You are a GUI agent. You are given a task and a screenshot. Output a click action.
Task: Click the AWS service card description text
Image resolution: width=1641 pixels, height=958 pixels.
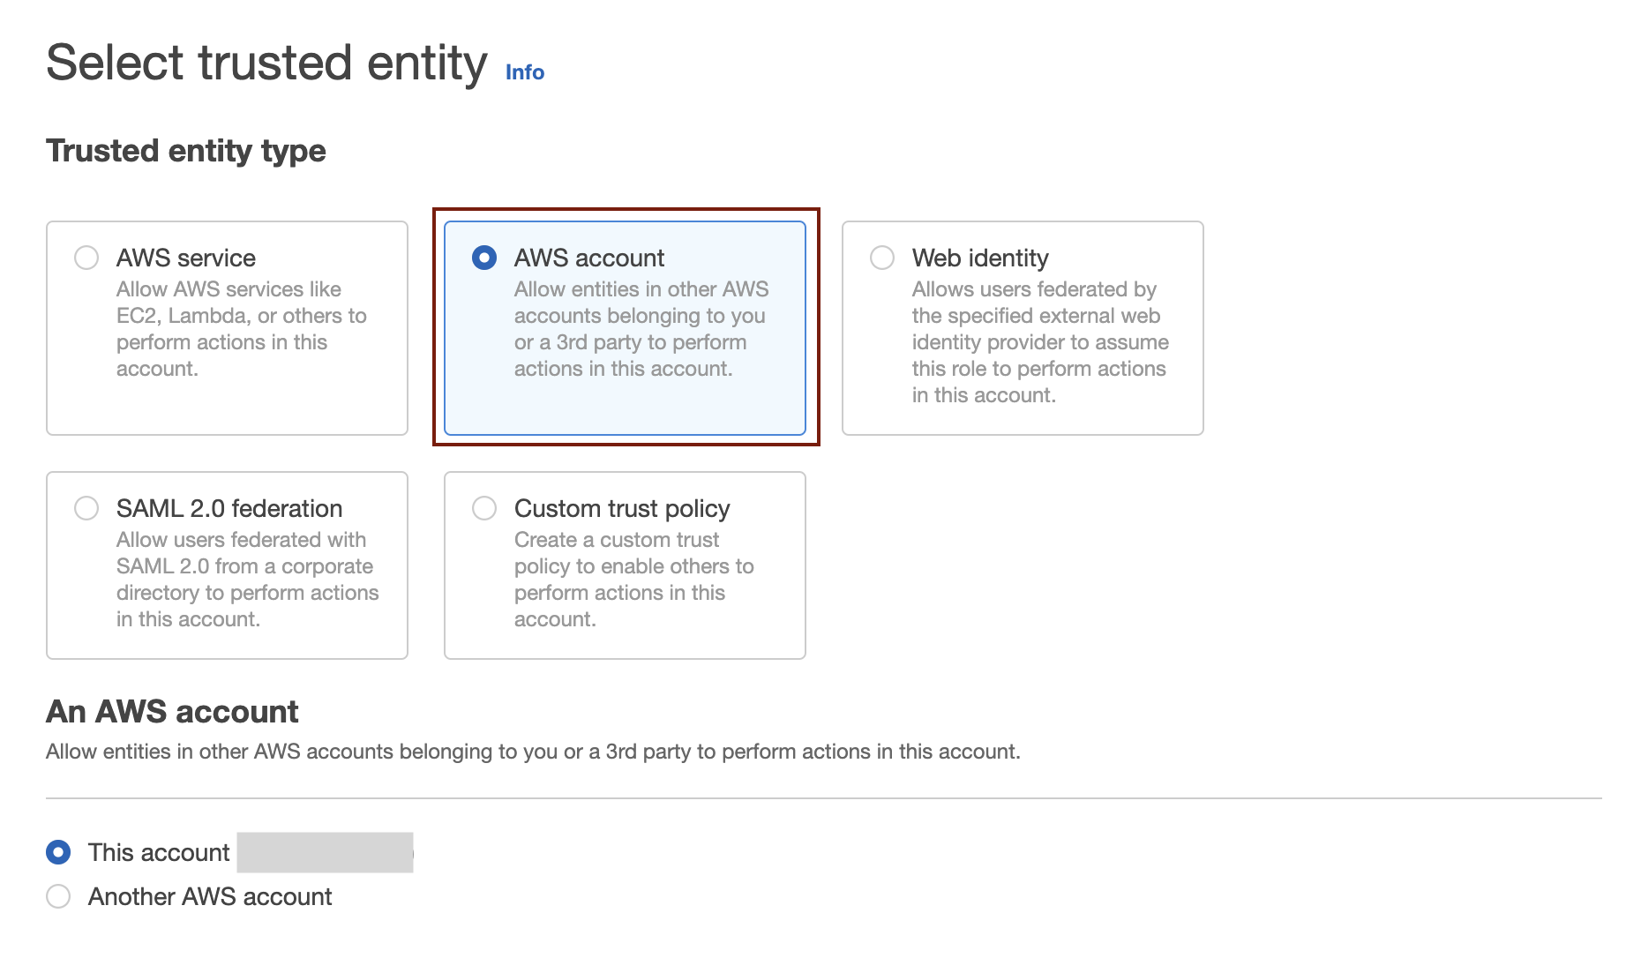click(x=242, y=329)
